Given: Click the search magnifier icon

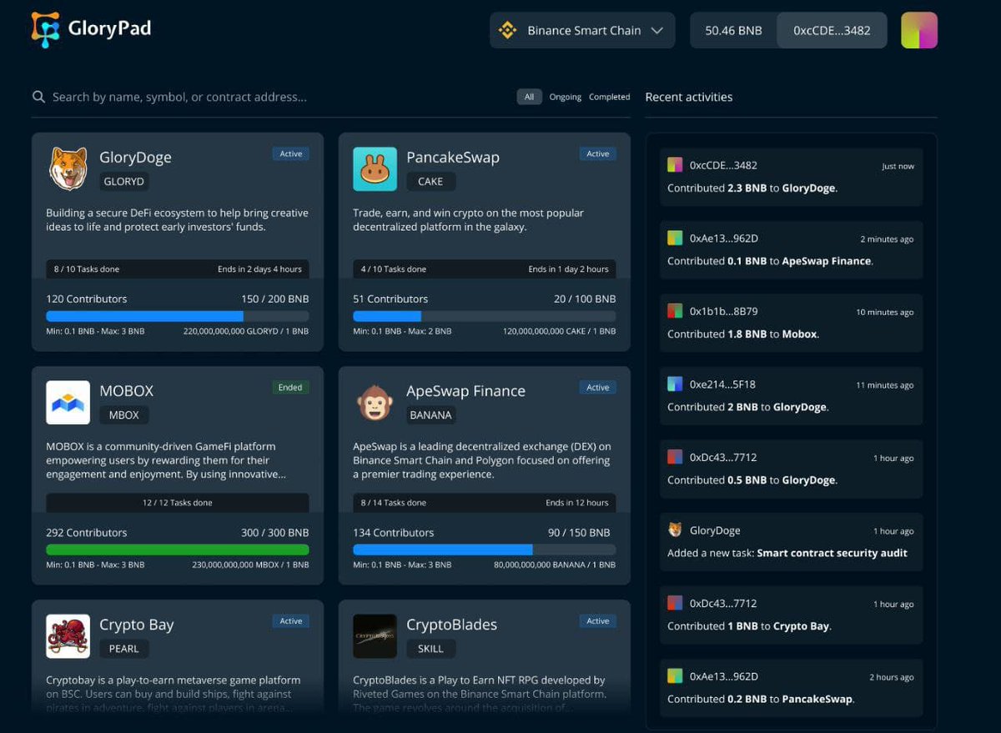Looking at the screenshot, I should [38, 97].
